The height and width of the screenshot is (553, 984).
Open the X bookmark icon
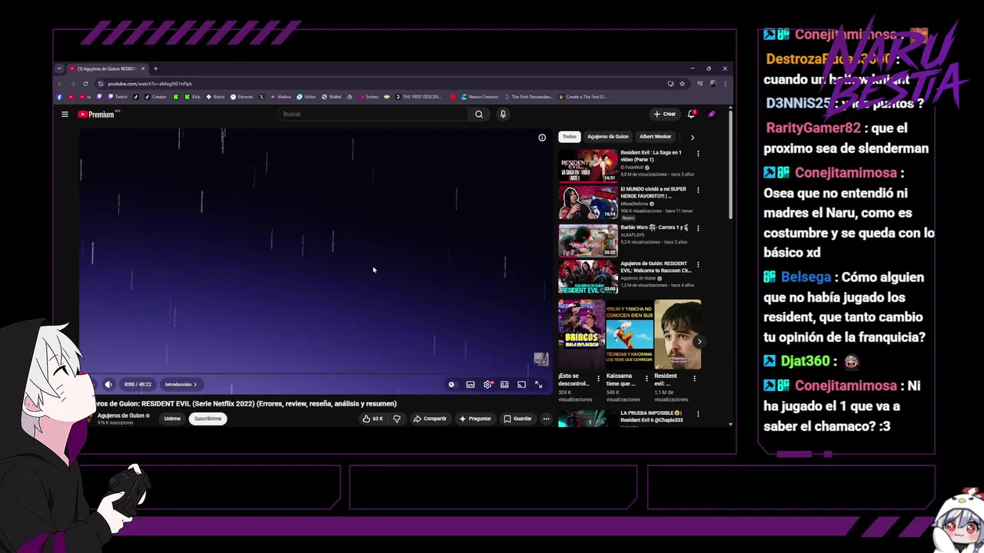click(261, 97)
